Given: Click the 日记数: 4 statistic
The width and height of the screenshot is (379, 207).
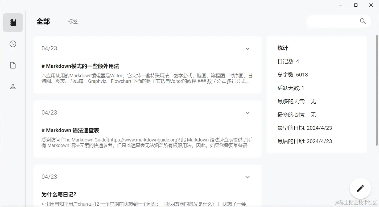Looking at the screenshot, I should (288, 61).
